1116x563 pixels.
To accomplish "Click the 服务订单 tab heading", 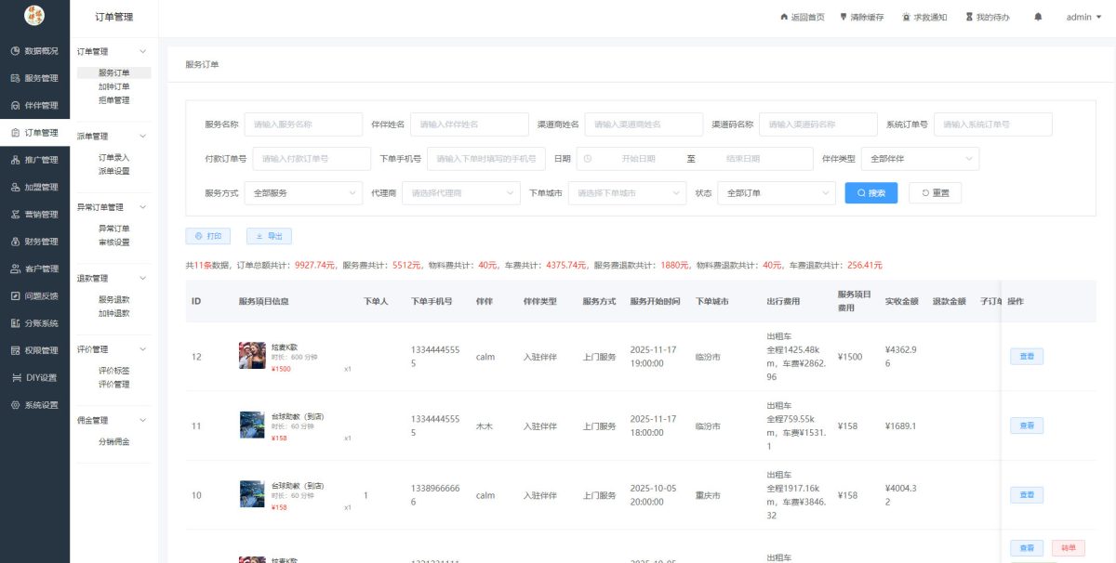I will pos(202,65).
